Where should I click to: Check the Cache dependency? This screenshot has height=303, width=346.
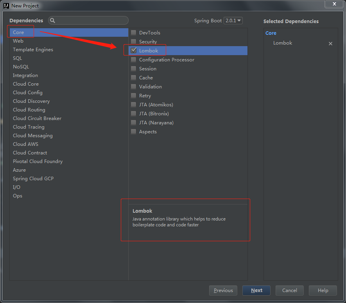pos(133,78)
